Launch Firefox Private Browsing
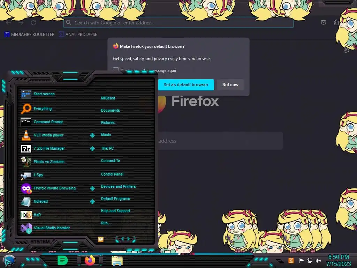The image size is (357, 268). coord(48,188)
